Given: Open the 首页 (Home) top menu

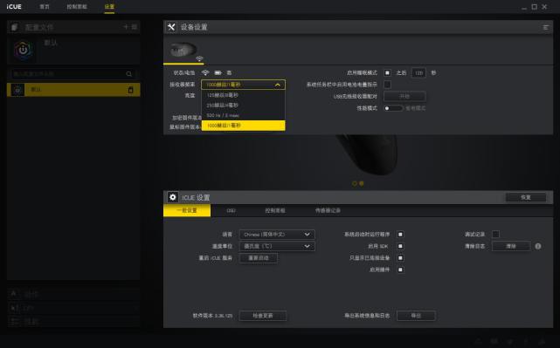Looking at the screenshot, I should (x=45, y=7).
